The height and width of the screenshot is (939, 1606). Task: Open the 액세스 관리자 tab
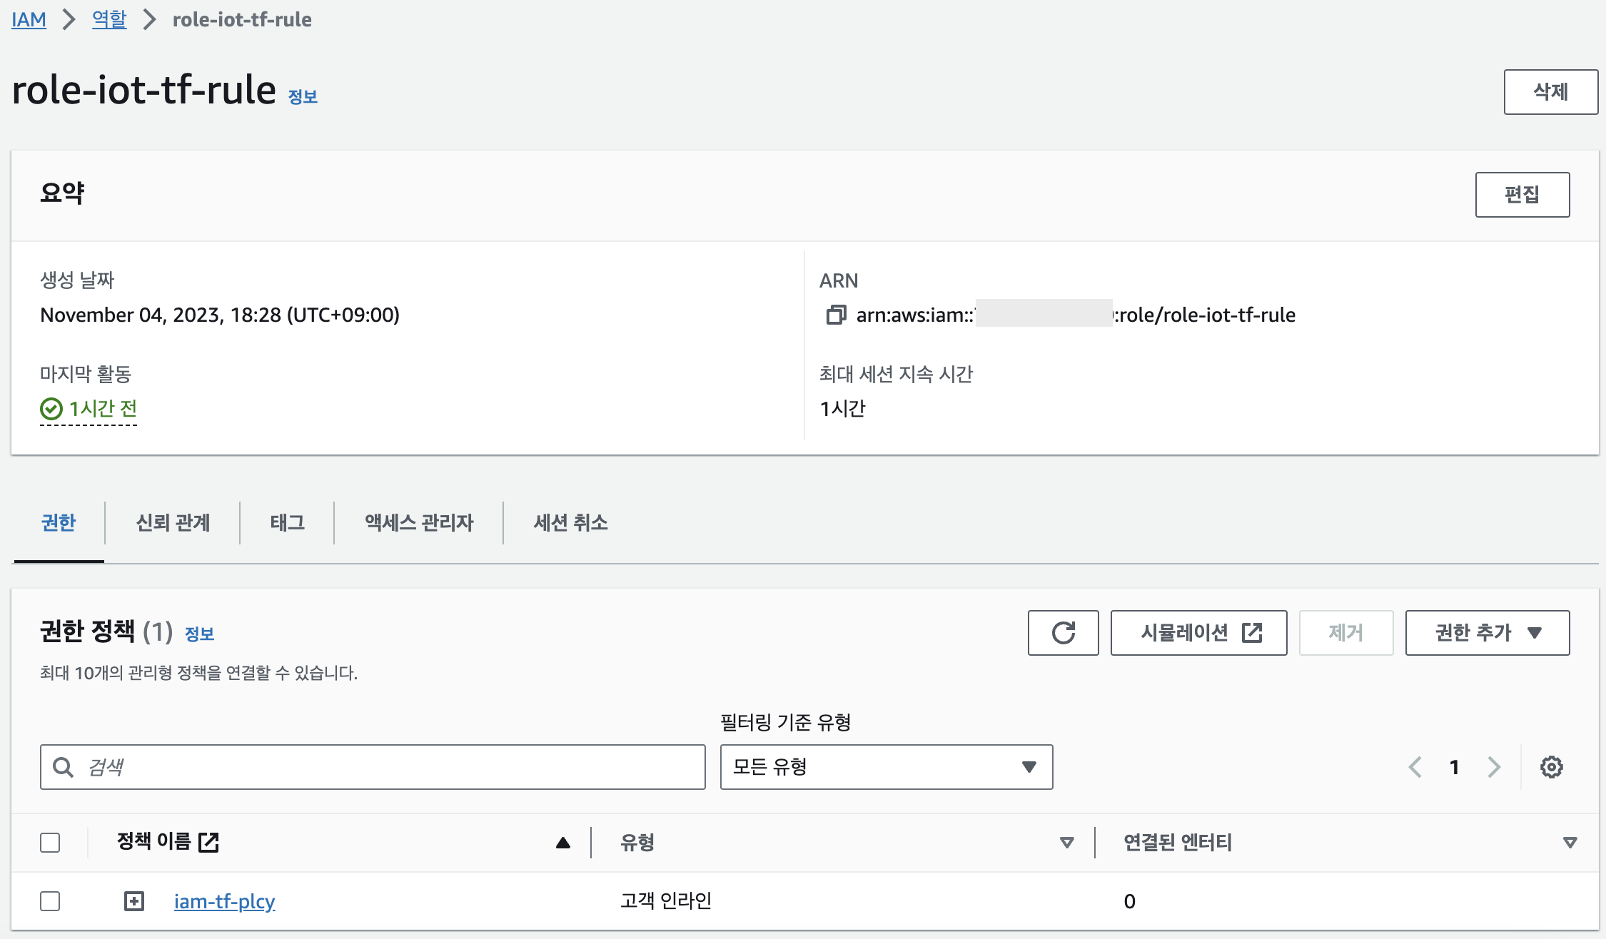[x=419, y=523]
